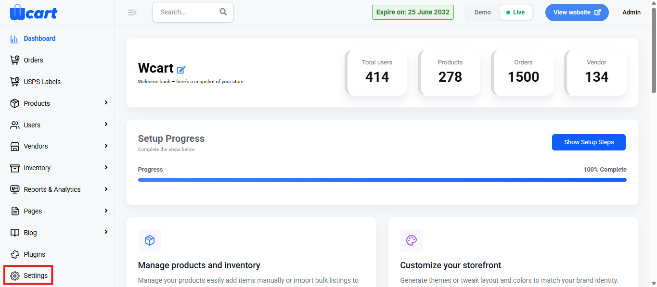Click the Manage products box icon
This screenshot has height=287, width=657.
click(x=150, y=240)
